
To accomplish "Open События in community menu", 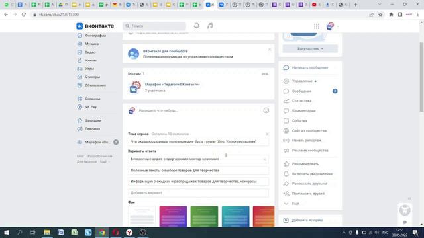I will click(x=299, y=121).
